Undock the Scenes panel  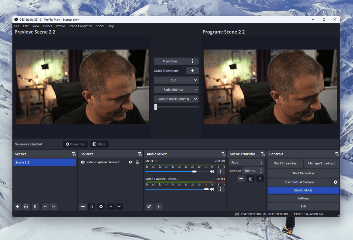pyautogui.click(x=74, y=154)
